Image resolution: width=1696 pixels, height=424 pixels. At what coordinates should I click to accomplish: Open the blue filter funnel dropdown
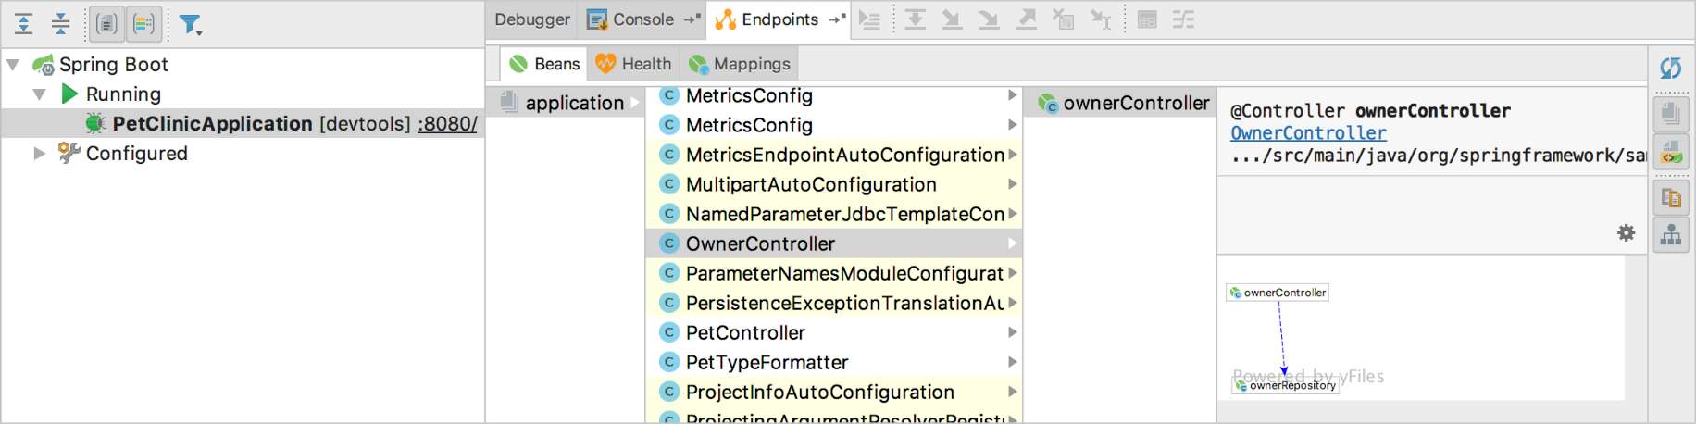pos(190,24)
